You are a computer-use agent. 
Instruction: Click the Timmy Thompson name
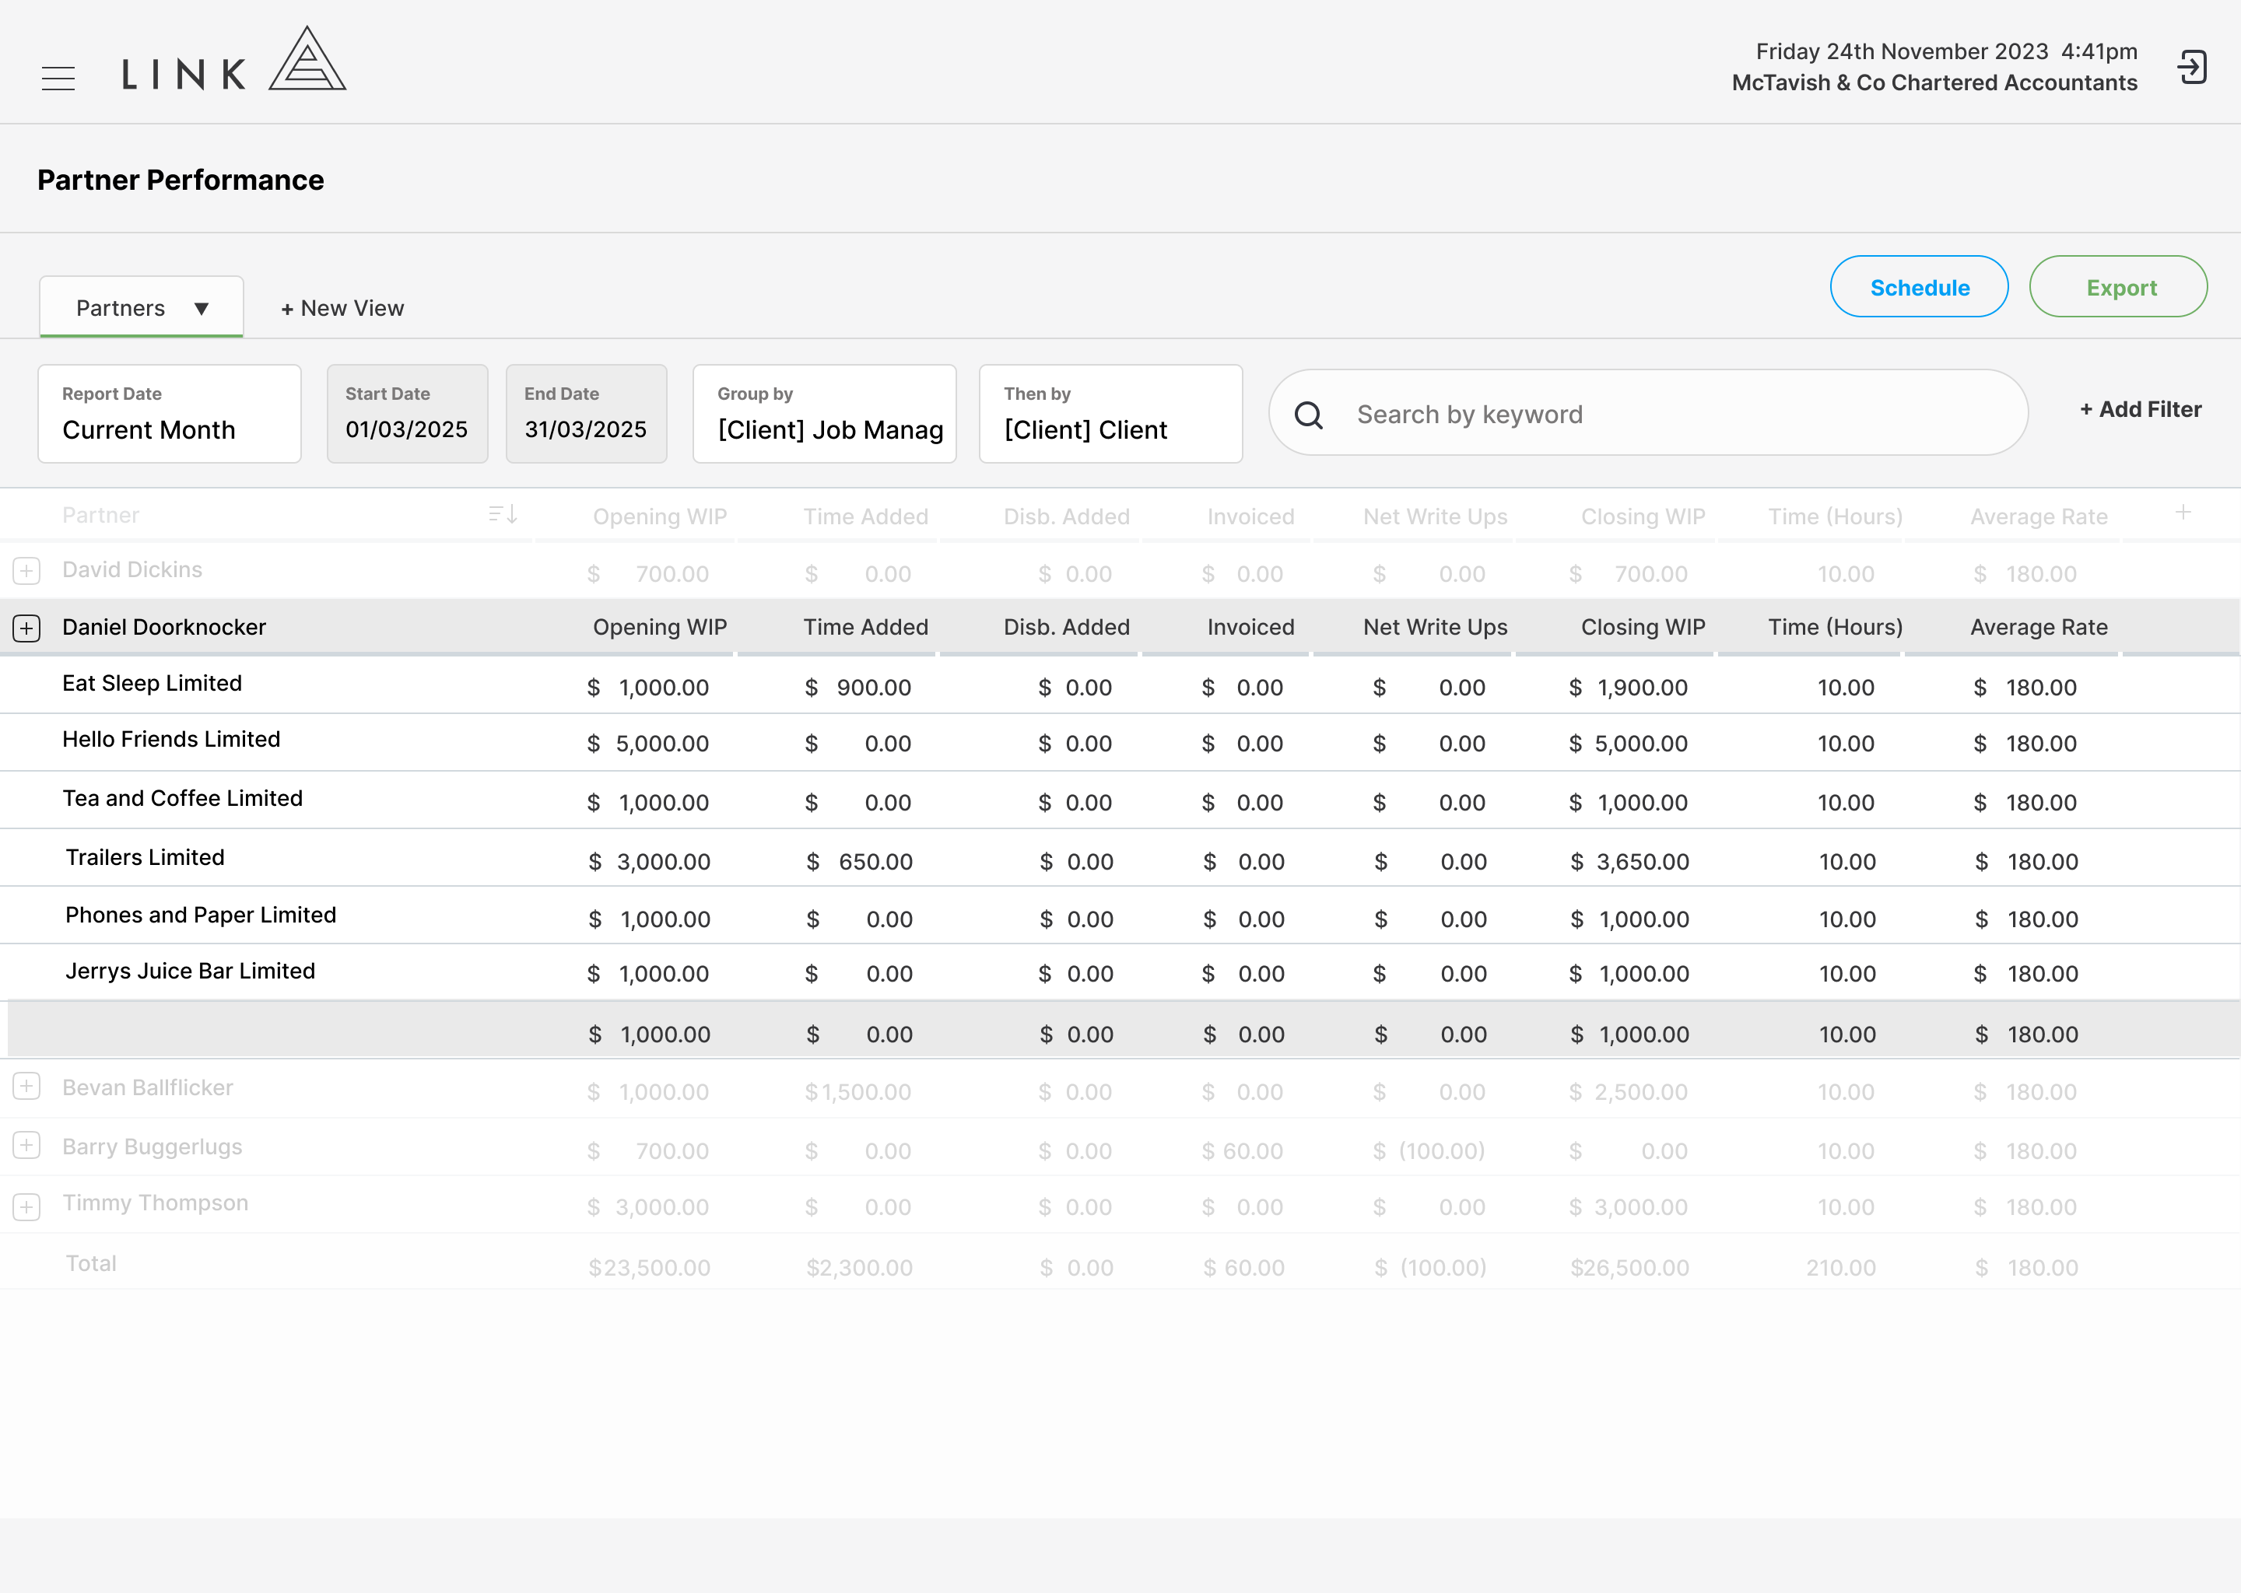pos(155,1203)
